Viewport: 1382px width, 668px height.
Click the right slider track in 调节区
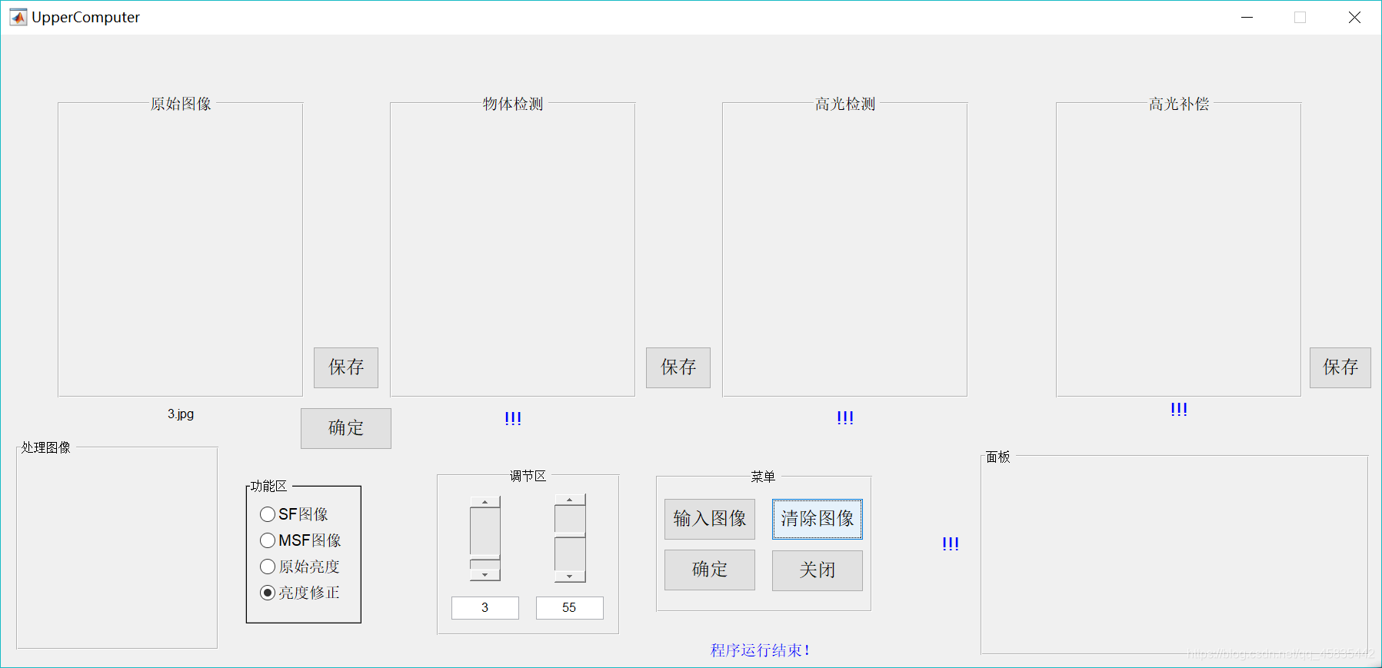570,538
